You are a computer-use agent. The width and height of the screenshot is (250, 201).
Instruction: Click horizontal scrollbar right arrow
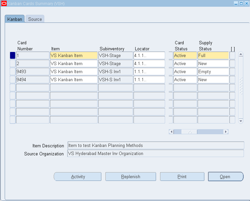(x=226, y=132)
